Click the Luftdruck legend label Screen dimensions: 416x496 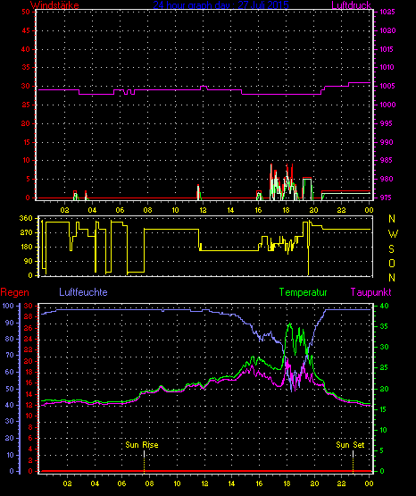tap(351, 5)
